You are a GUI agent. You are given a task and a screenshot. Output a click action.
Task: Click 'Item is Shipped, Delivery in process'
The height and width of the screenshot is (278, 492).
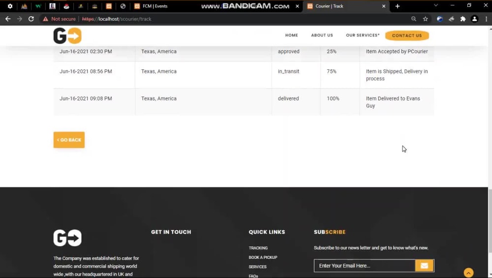tap(397, 75)
